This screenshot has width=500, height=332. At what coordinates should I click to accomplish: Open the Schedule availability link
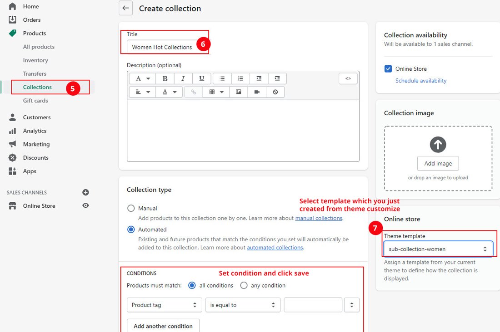point(421,81)
